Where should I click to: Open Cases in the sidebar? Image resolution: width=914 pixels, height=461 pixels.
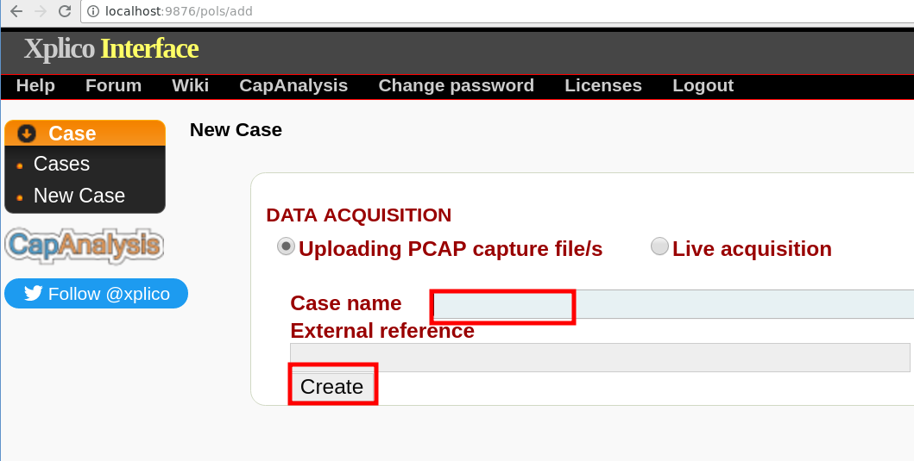click(x=62, y=164)
